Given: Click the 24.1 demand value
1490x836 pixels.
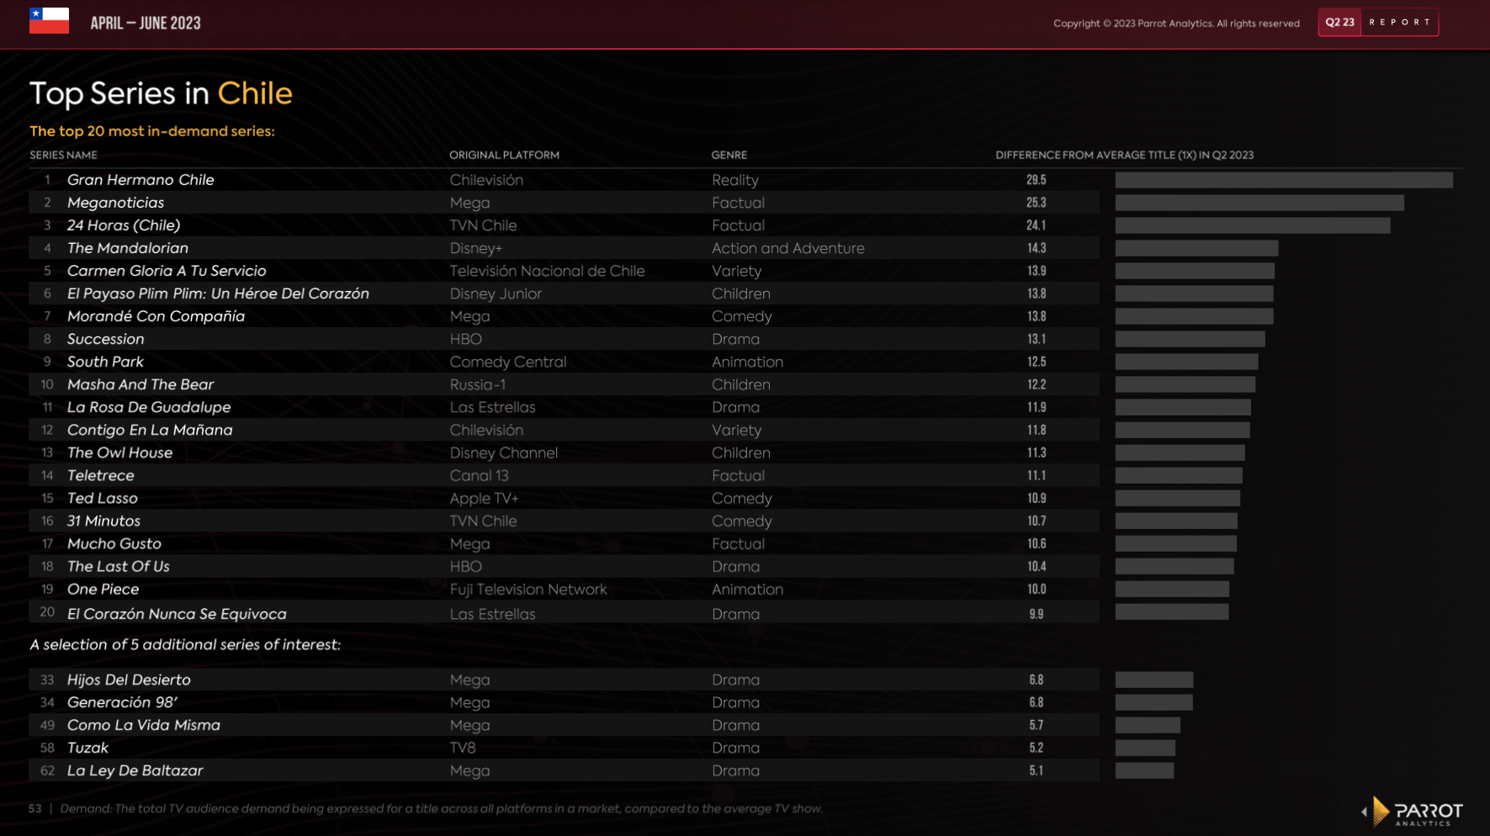Looking at the screenshot, I should pos(1036,225).
